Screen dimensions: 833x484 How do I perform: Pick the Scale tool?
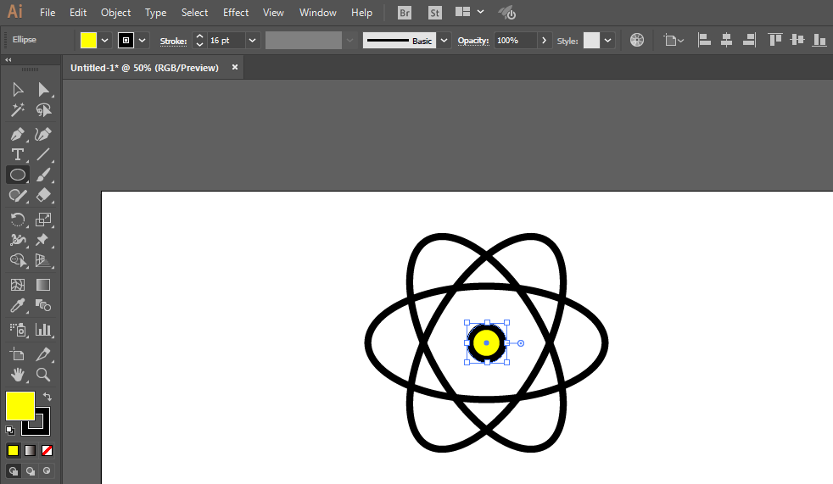tap(43, 220)
